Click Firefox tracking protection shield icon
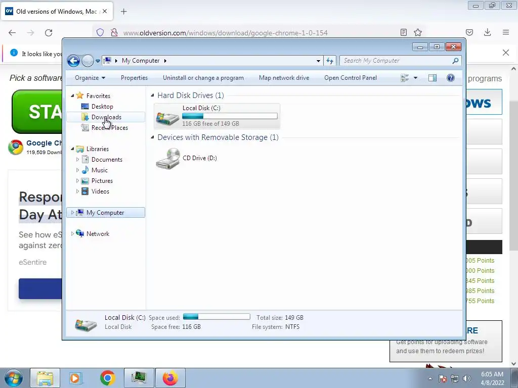The height and width of the screenshot is (388, 518). coord(100,32)
